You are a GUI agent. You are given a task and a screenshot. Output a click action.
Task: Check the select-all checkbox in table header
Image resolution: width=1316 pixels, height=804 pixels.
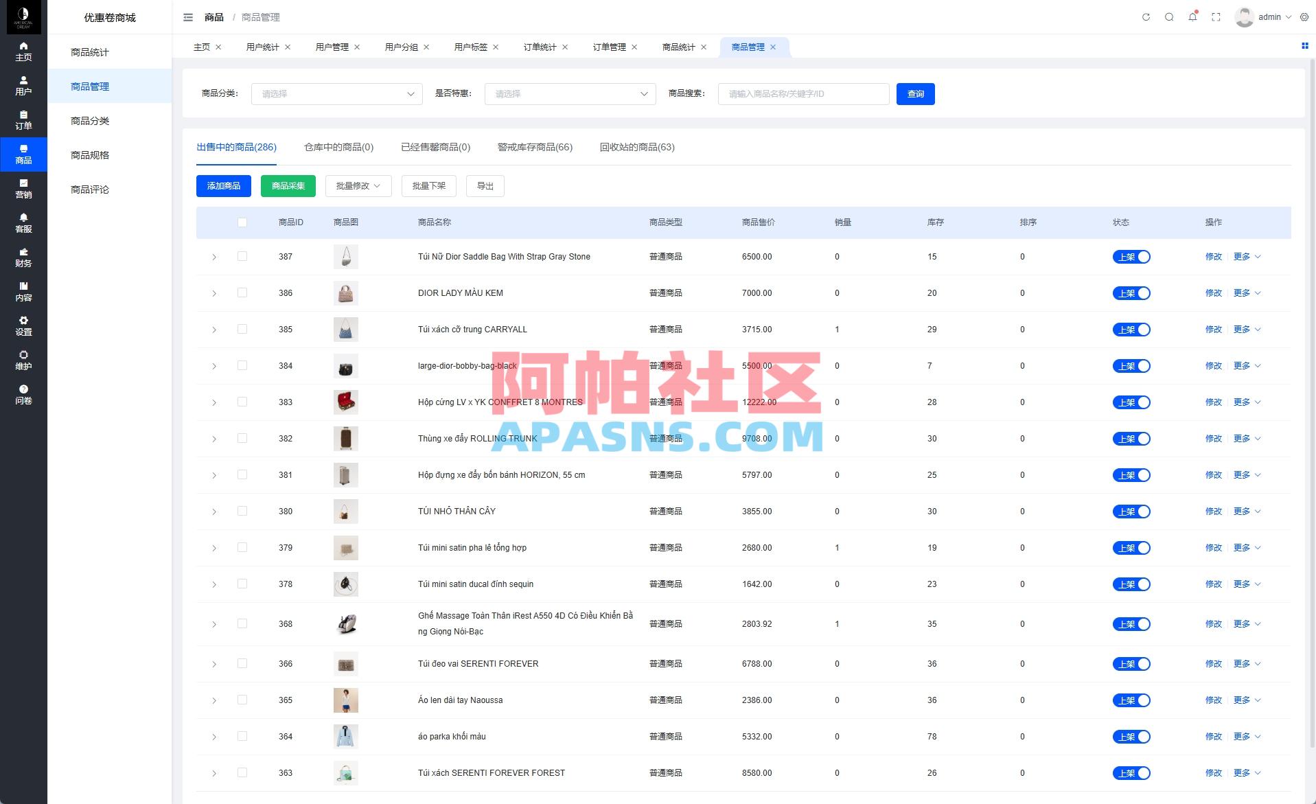[x=242, y=222]
